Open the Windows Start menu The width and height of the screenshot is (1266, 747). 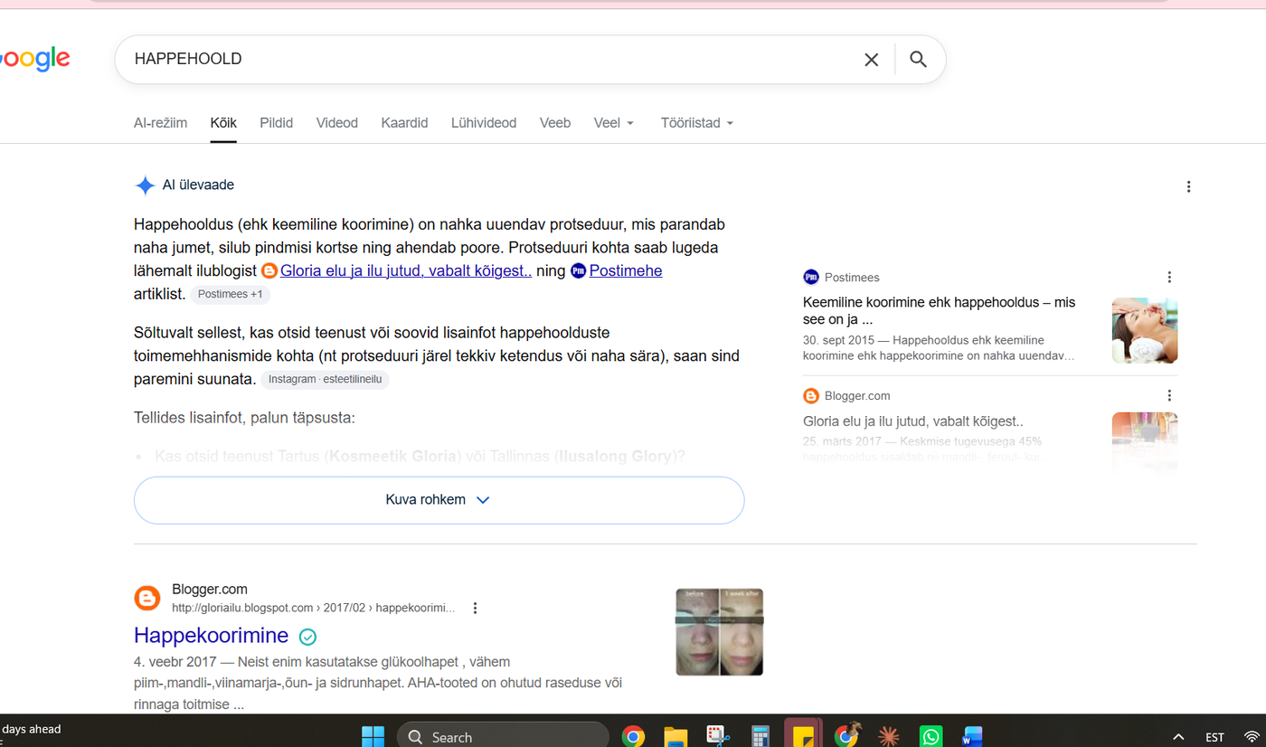coord(373,736)
